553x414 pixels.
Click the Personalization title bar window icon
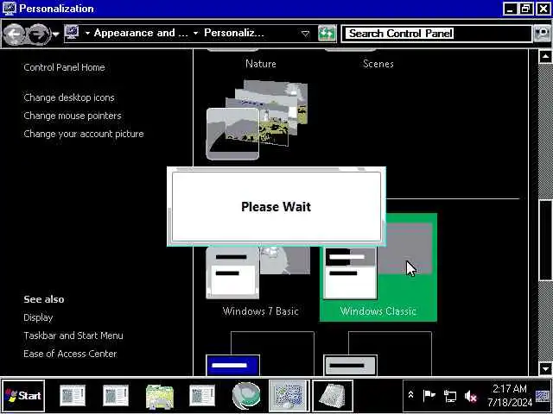pos(10,8)
